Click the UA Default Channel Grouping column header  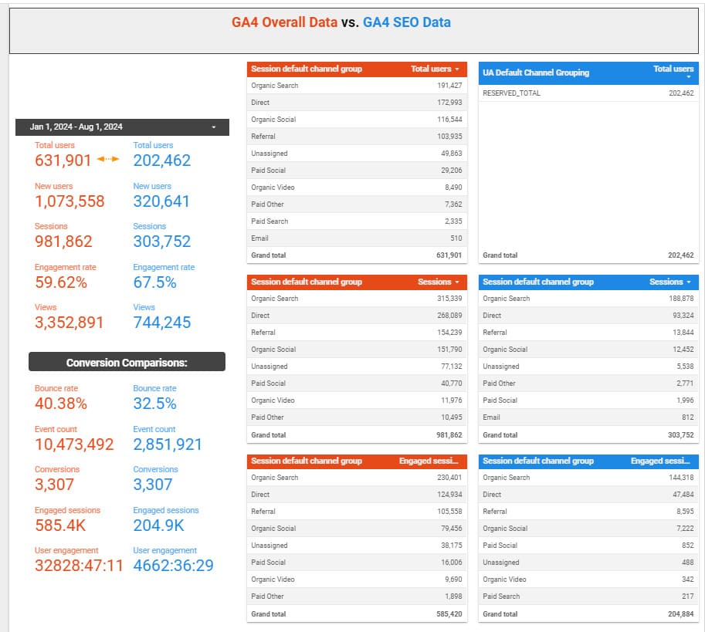pyautogui.click(x=535, y=73)
